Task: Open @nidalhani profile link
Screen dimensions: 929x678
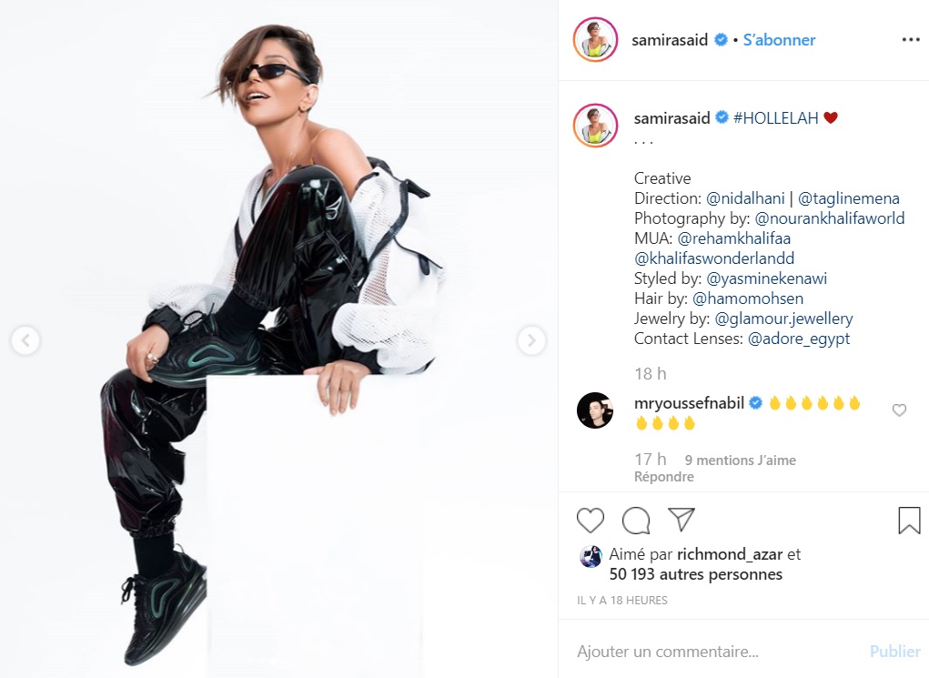Action: click(745, 198)
